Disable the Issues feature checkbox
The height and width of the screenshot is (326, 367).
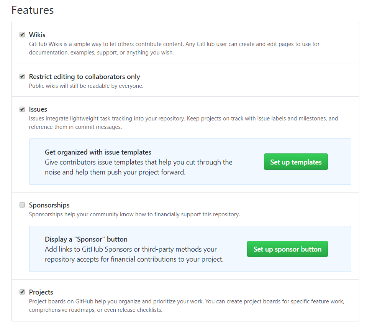coord(22,109)
